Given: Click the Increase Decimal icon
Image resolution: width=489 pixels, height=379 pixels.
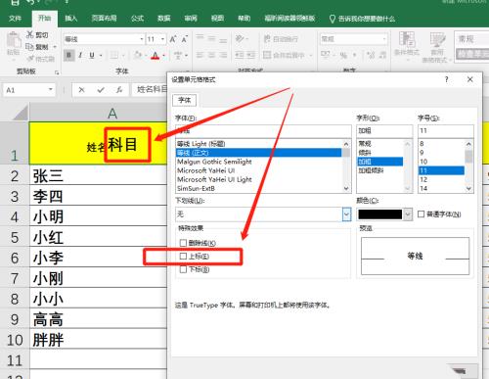Looking at the screenshot, I should [x=371, y=55].
